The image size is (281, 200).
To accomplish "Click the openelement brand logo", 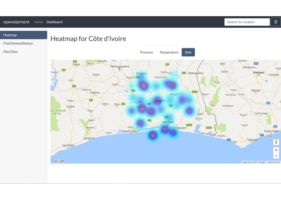I will 16,22.
